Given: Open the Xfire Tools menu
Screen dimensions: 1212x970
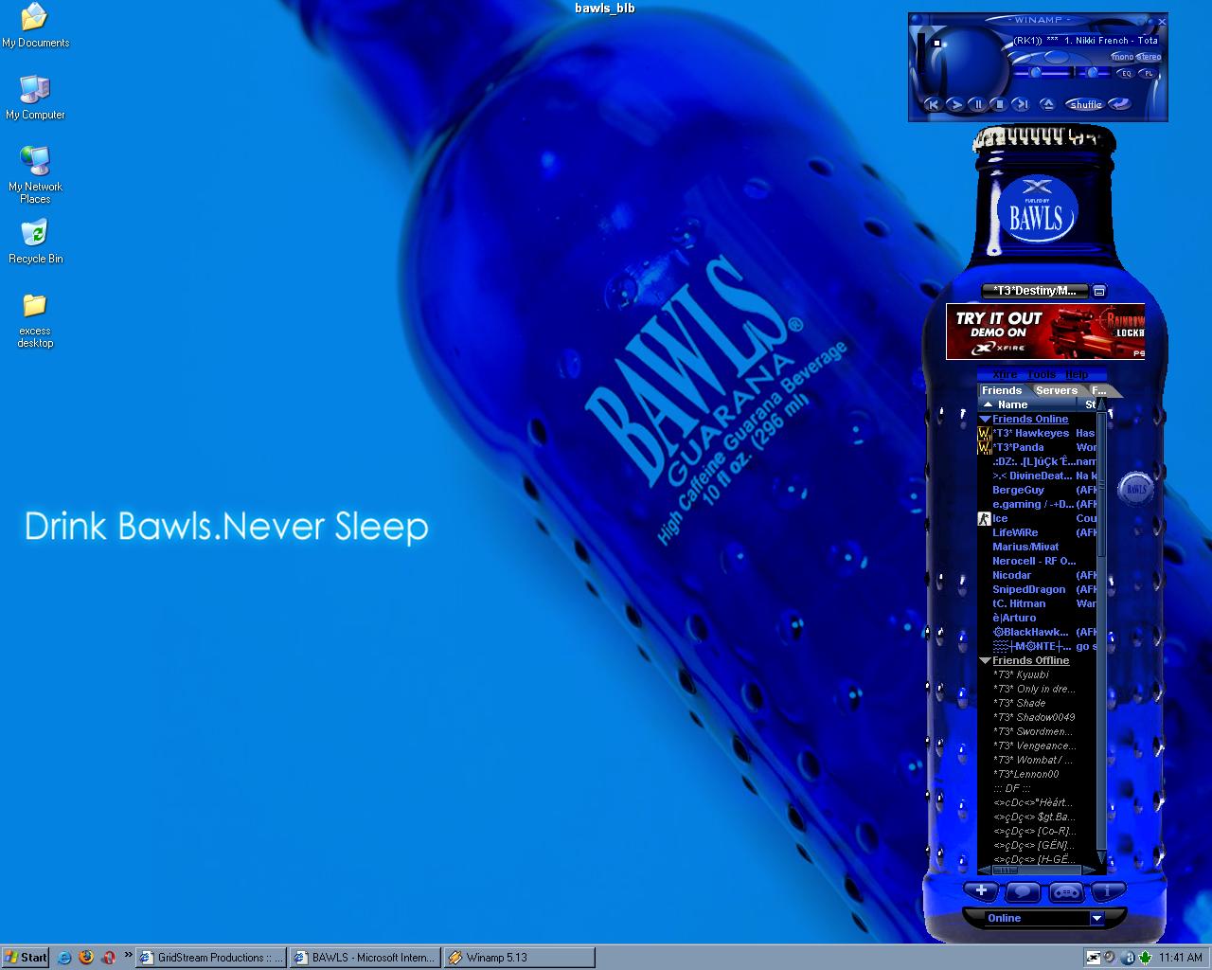Looking at the screenshot, I should click(1042, 374).
